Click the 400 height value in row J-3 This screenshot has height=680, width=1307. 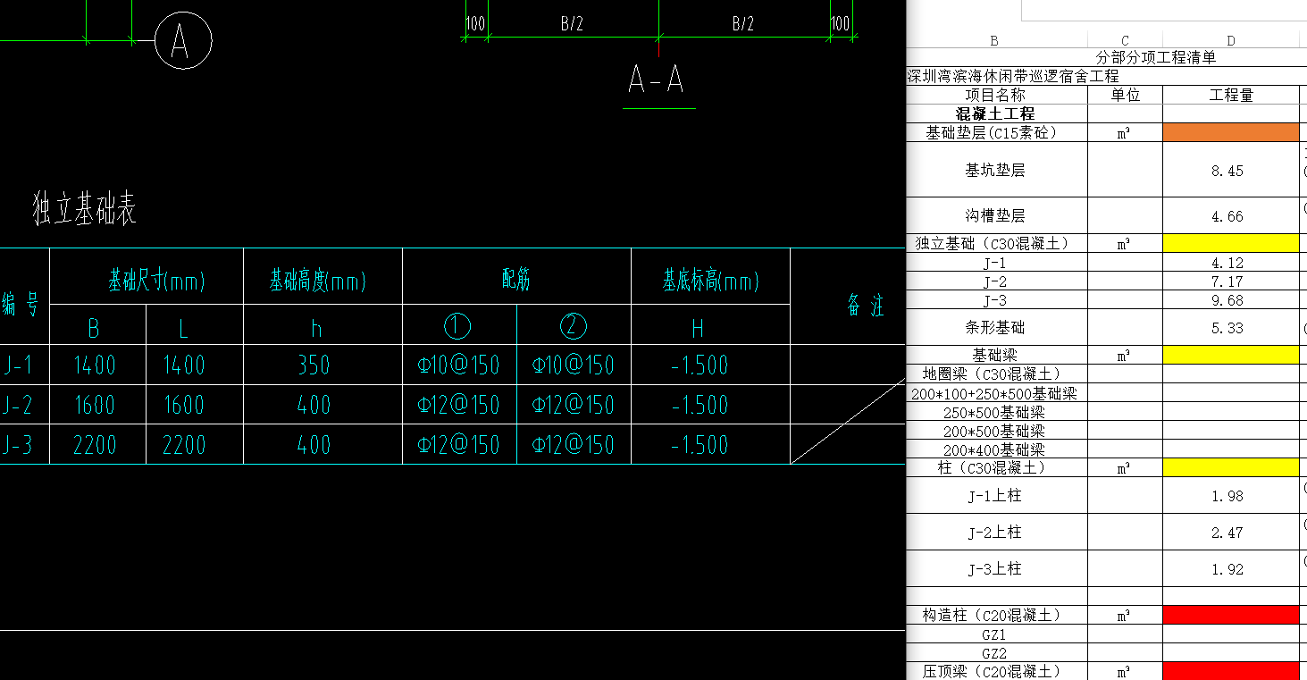[x=314, y=445]
